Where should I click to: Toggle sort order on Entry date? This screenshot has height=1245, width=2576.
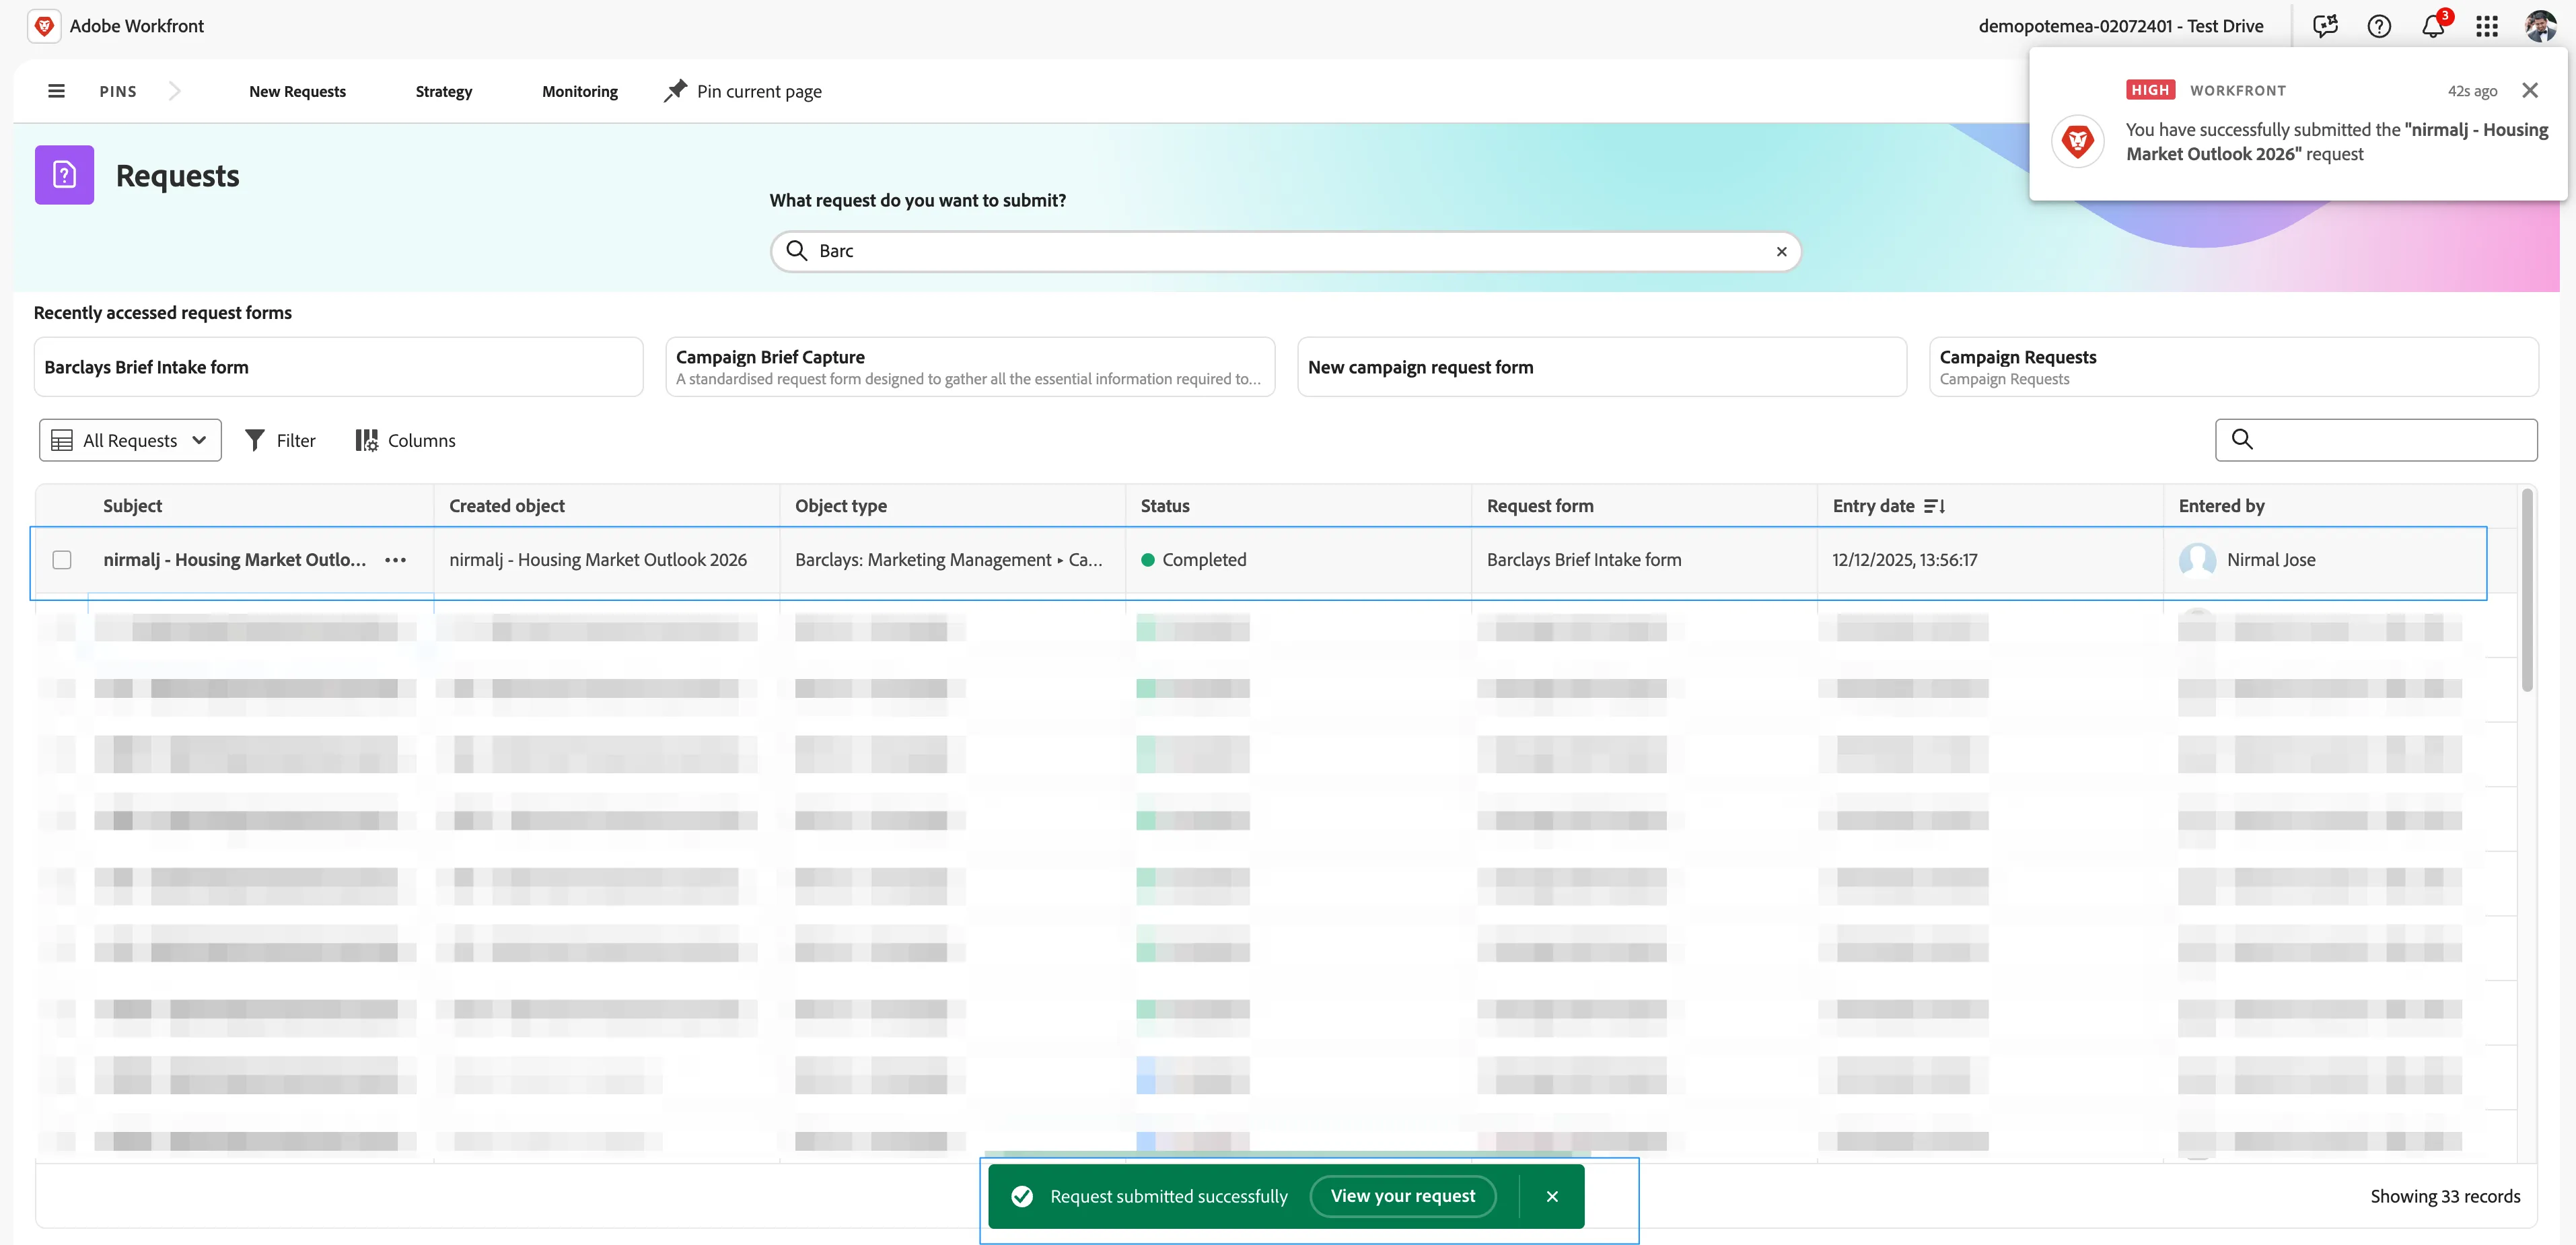coord(1934,507)
